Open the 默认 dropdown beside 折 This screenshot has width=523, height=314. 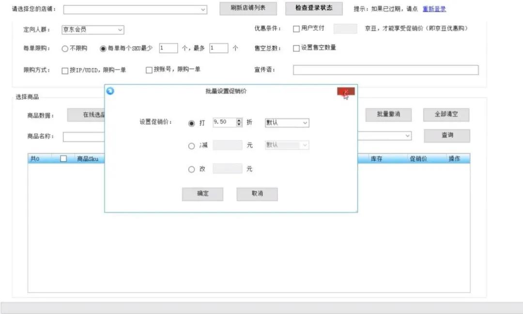[x=287, y=123]
